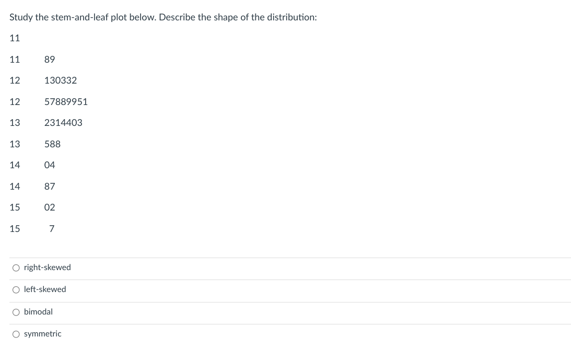This screenshot has width=571, height=349.
Task: Click the leaf values 02 next to stem 15
Action: (x=50, y=207)
